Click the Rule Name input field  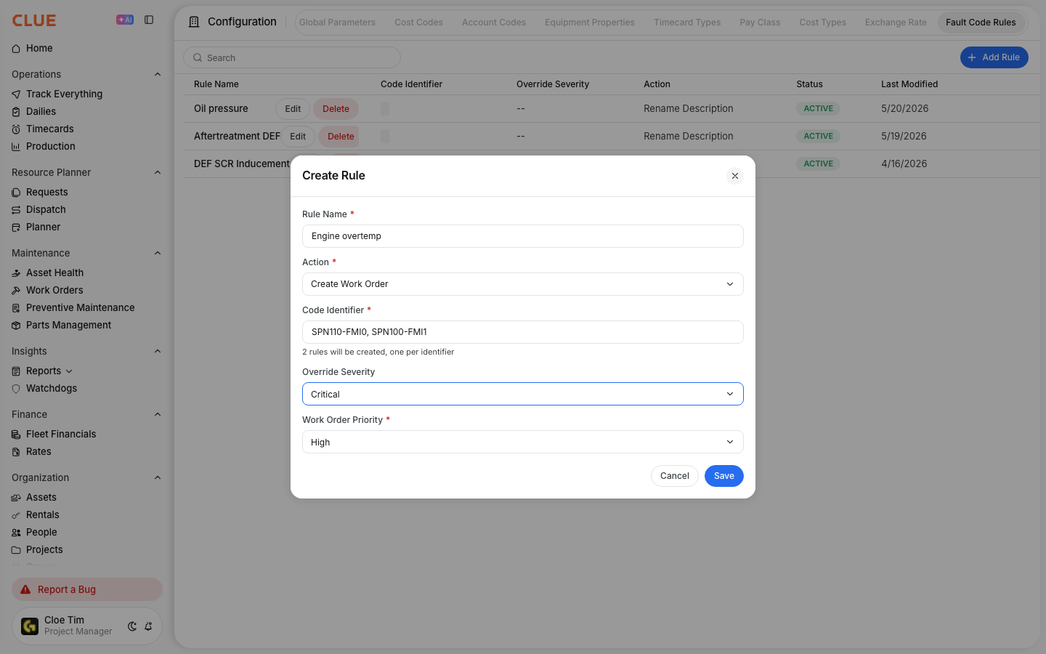(x=523, y=236)
